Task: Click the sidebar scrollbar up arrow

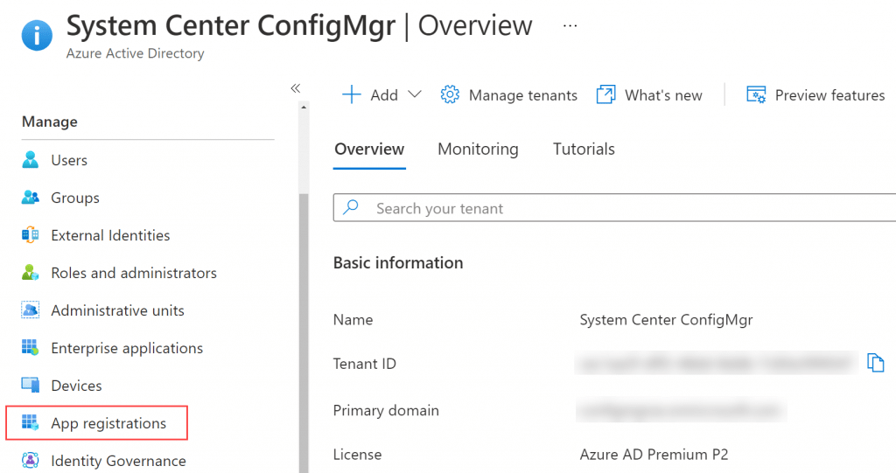Action: click(x=304, y=107)
